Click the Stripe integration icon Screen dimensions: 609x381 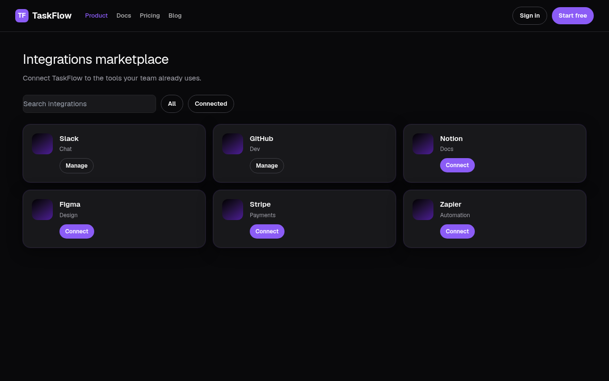point(233,210)
